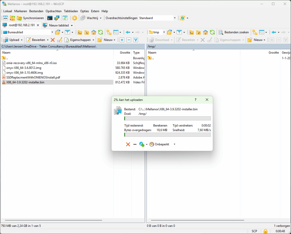291x234 pixels.
Task: Click Bestanden zoeken button
Action: 234,32
